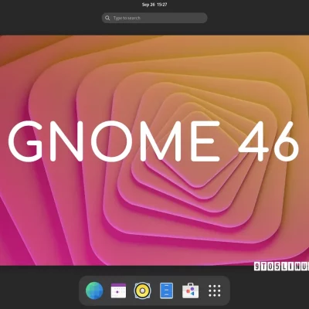Open Rhythmbox yellow speaker icon
The width and height of the screenshot is (309, 309).
[x=142, y=291]
